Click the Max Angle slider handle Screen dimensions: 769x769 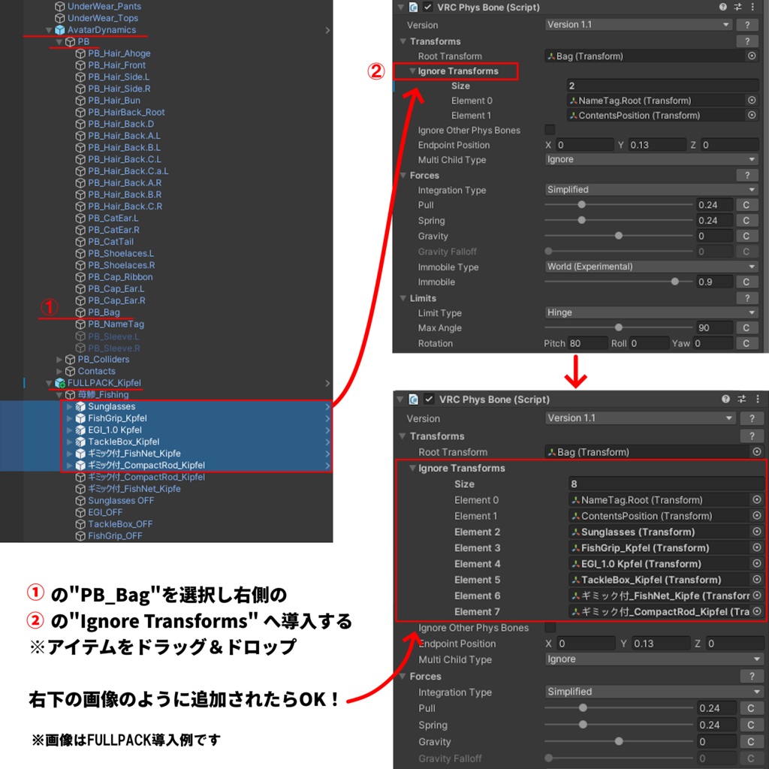tap(619, 327)
